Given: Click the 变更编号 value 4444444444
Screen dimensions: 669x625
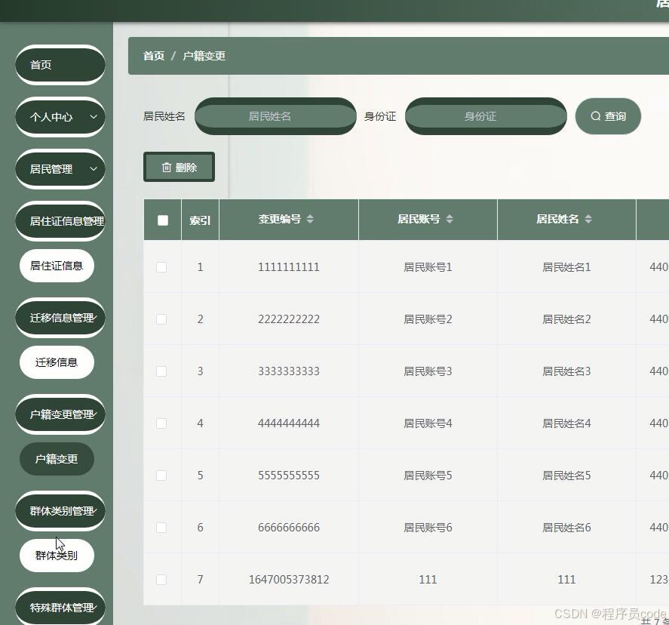Looking at the screenshot, I should (x=289, y=423).
